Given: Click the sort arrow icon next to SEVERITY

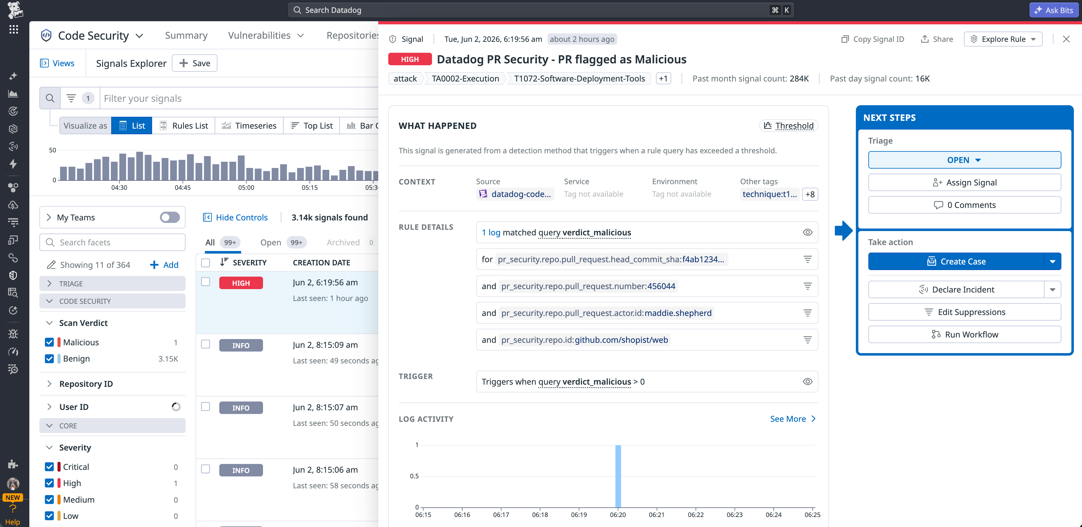Looking at the screenshot, I should (224, 262).
